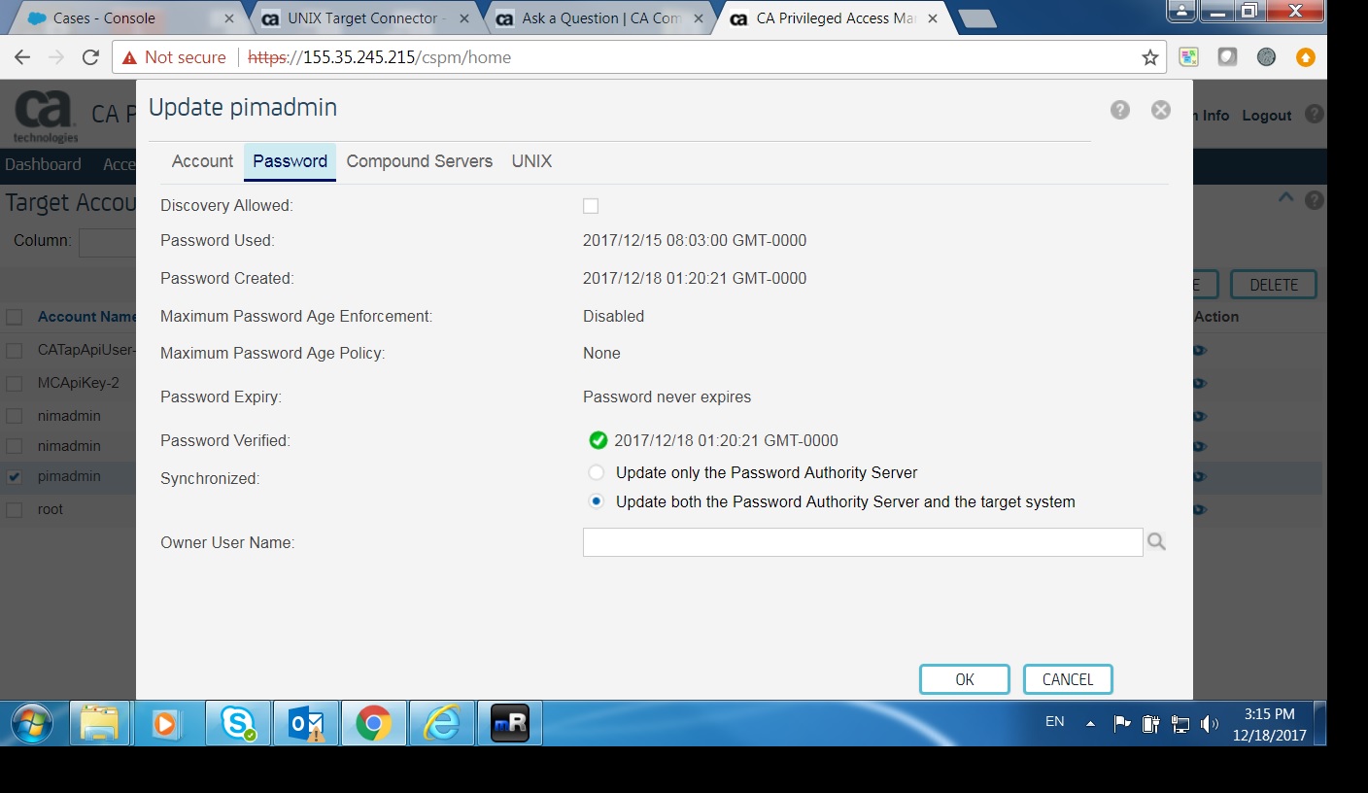Check the root row checkbox

(x=15, y=509)
